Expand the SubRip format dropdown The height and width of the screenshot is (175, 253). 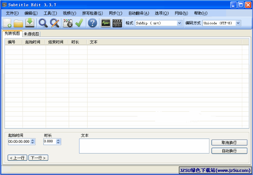click(179, 23)
